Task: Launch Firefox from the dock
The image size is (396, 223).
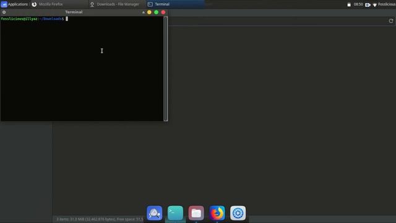Action: pos(217,213)
